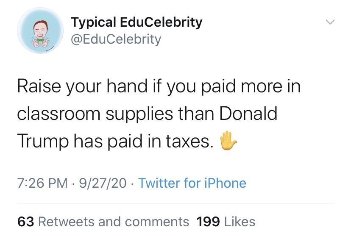Screen dimensions: 351x236
Task: Visit the @EduCelebrity handle
Action: [116, 39]
